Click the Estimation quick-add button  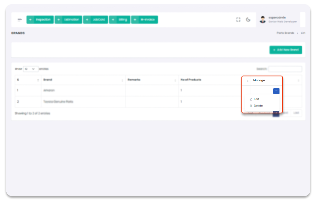click(68, 20)
